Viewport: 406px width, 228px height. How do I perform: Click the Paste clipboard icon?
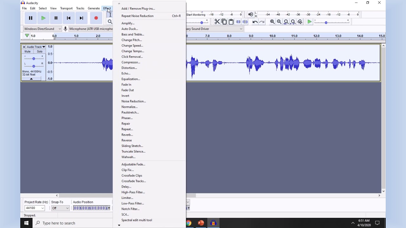click(231, 22)
